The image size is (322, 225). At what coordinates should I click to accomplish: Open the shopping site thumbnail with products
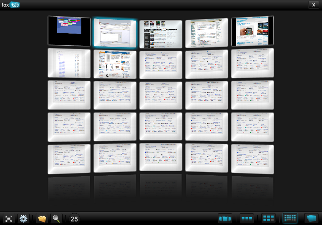(115, 64)
